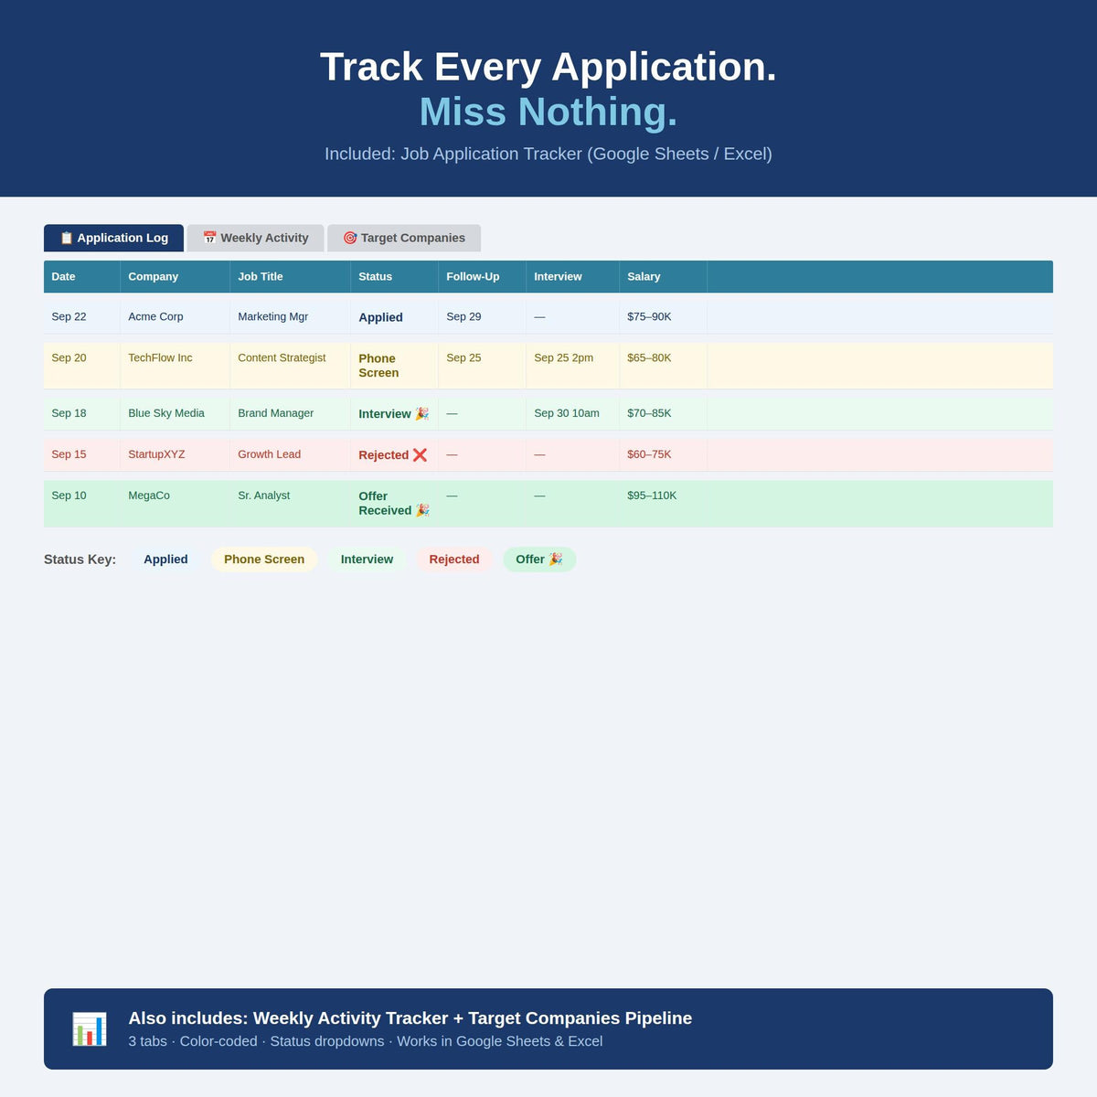Click the 'Included: Job Application Tracker' subtitle

pos(548,154)
